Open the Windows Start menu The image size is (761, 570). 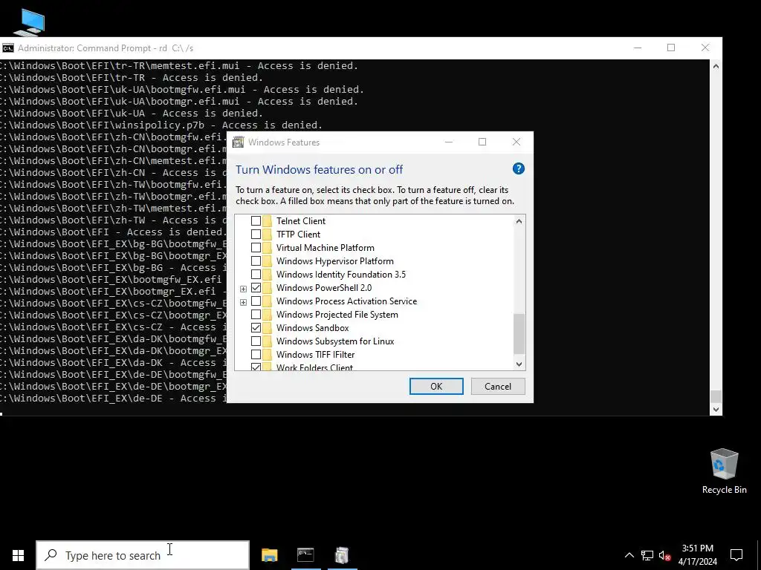tap(18, 555)
